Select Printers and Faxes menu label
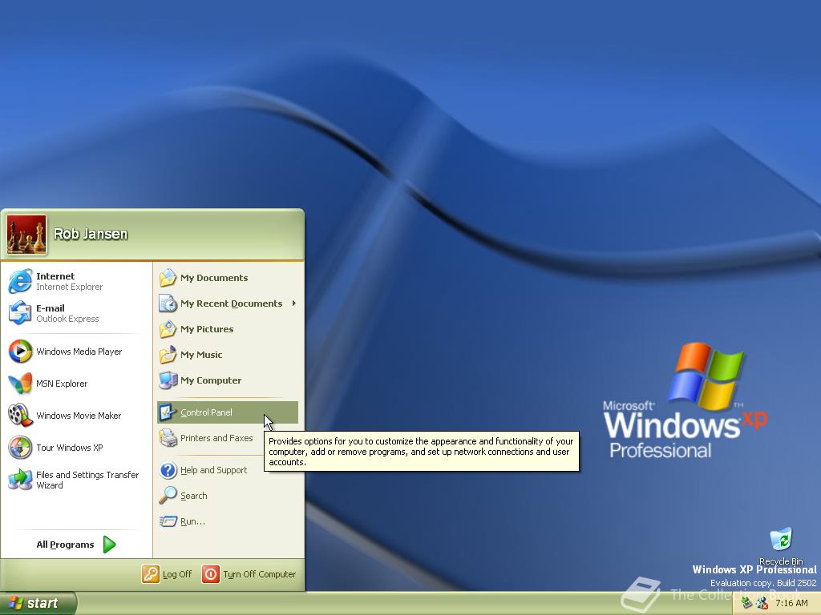Screen dimensions: 821x615 (x=216, y=438)
